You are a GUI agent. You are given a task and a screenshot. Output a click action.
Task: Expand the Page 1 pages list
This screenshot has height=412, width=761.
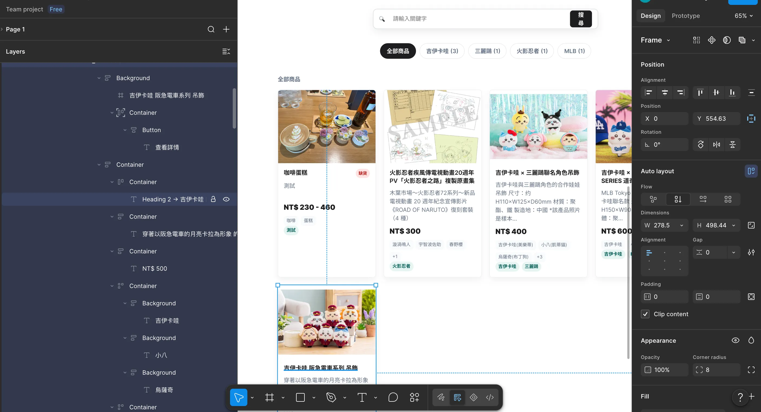[x=2, y=29]
